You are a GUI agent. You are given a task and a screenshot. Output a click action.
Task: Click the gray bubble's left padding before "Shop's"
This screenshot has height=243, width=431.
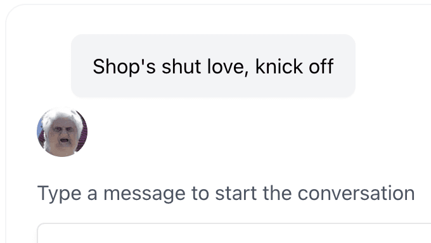(x=82, y=66)
